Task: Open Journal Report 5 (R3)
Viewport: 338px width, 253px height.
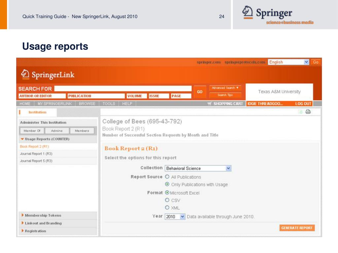Action: (36, 161)
